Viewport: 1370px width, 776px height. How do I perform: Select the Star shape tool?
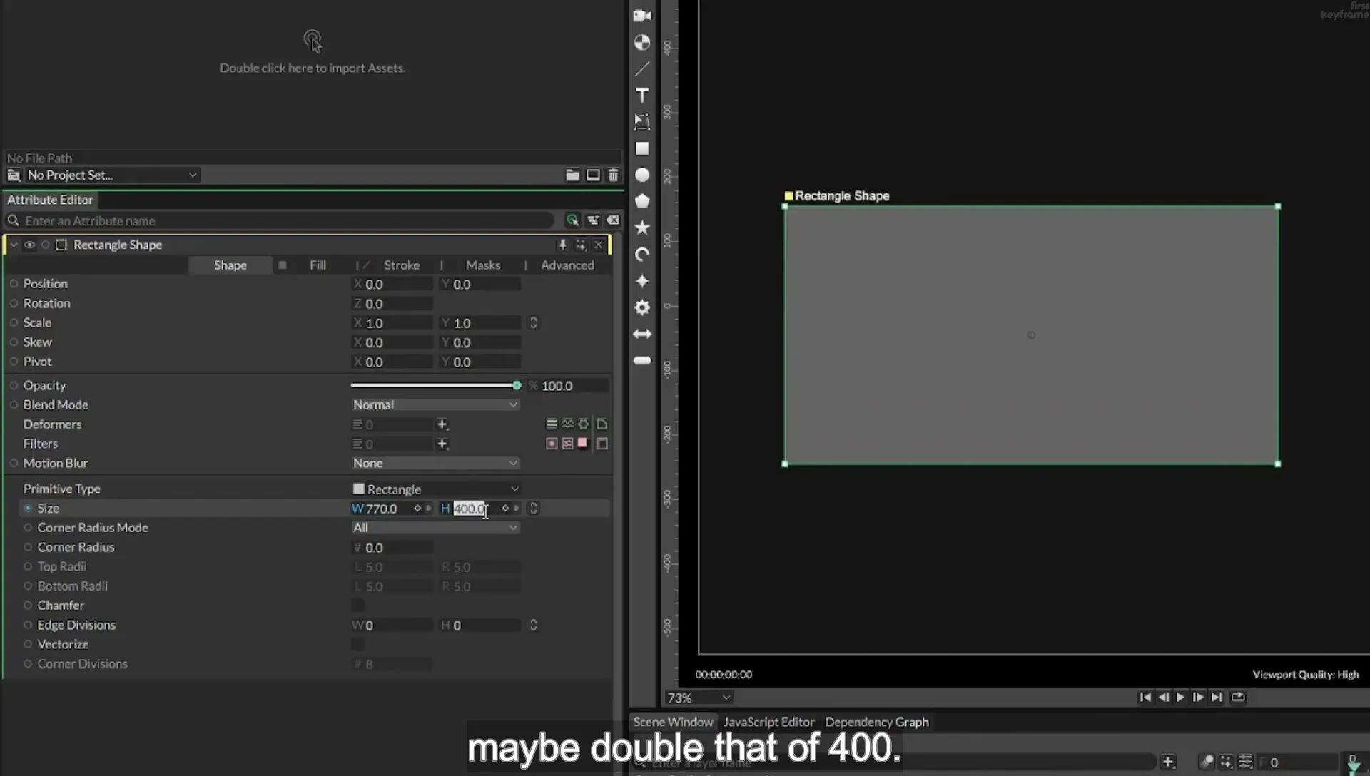(642, 228)
